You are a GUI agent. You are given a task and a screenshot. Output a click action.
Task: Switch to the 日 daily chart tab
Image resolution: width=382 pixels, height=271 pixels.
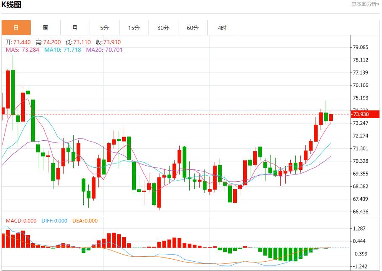coord(16,28)
